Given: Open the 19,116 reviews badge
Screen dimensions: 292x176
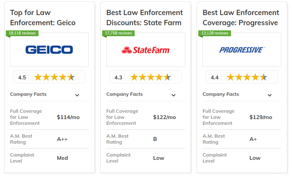Looking at the screenshot, I should (22, 33).
